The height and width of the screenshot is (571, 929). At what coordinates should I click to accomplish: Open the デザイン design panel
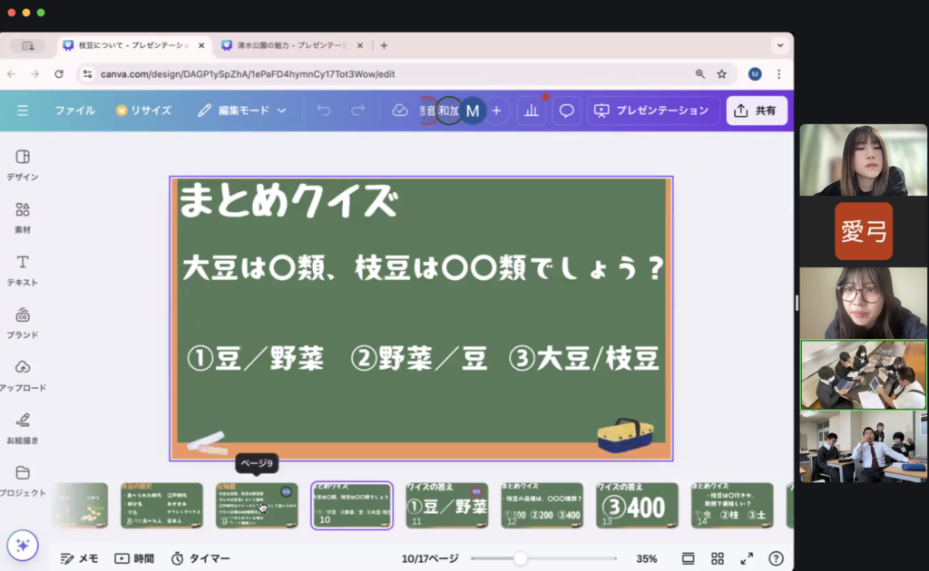23,164
